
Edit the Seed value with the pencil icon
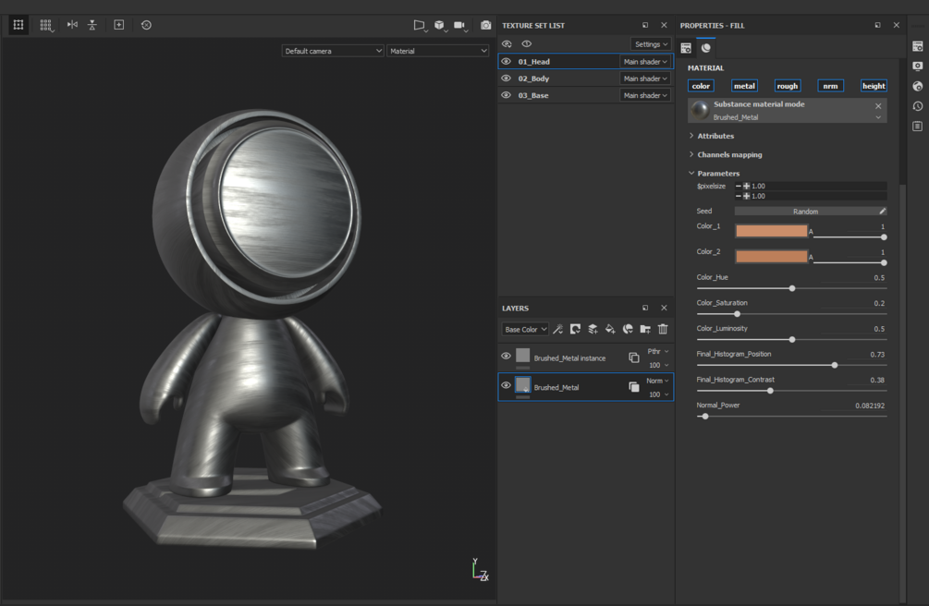[x=882, y=211]
